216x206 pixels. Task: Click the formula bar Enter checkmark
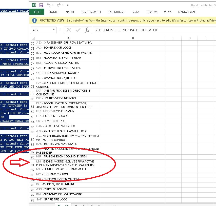click(78, 30)
